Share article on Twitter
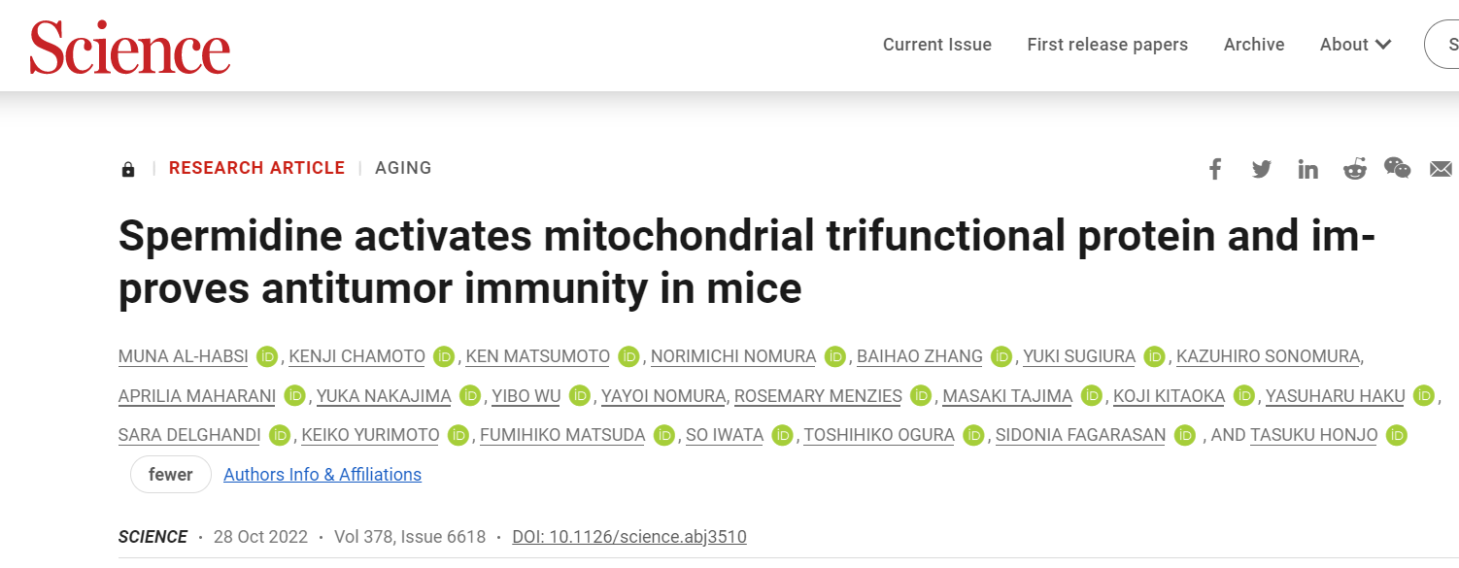The height and width of the screenshot is (568, 1459). coord(1262,169)
